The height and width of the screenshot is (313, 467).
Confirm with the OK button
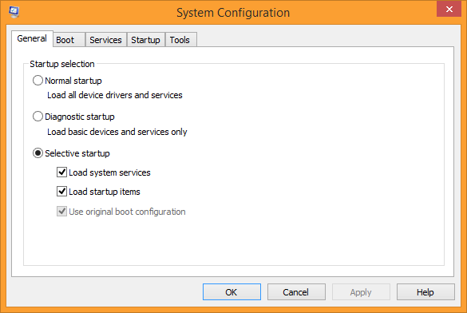pos(232,292)
